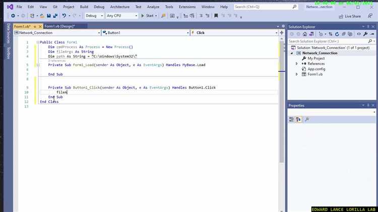The height and width of the screenshot is (212, 378).
Task: Switch views icon in Solution Explorer toolbar
Action: [x=311, y=34]
